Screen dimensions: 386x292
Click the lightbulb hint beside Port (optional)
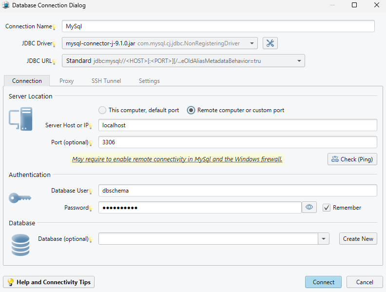pos(91,143)
